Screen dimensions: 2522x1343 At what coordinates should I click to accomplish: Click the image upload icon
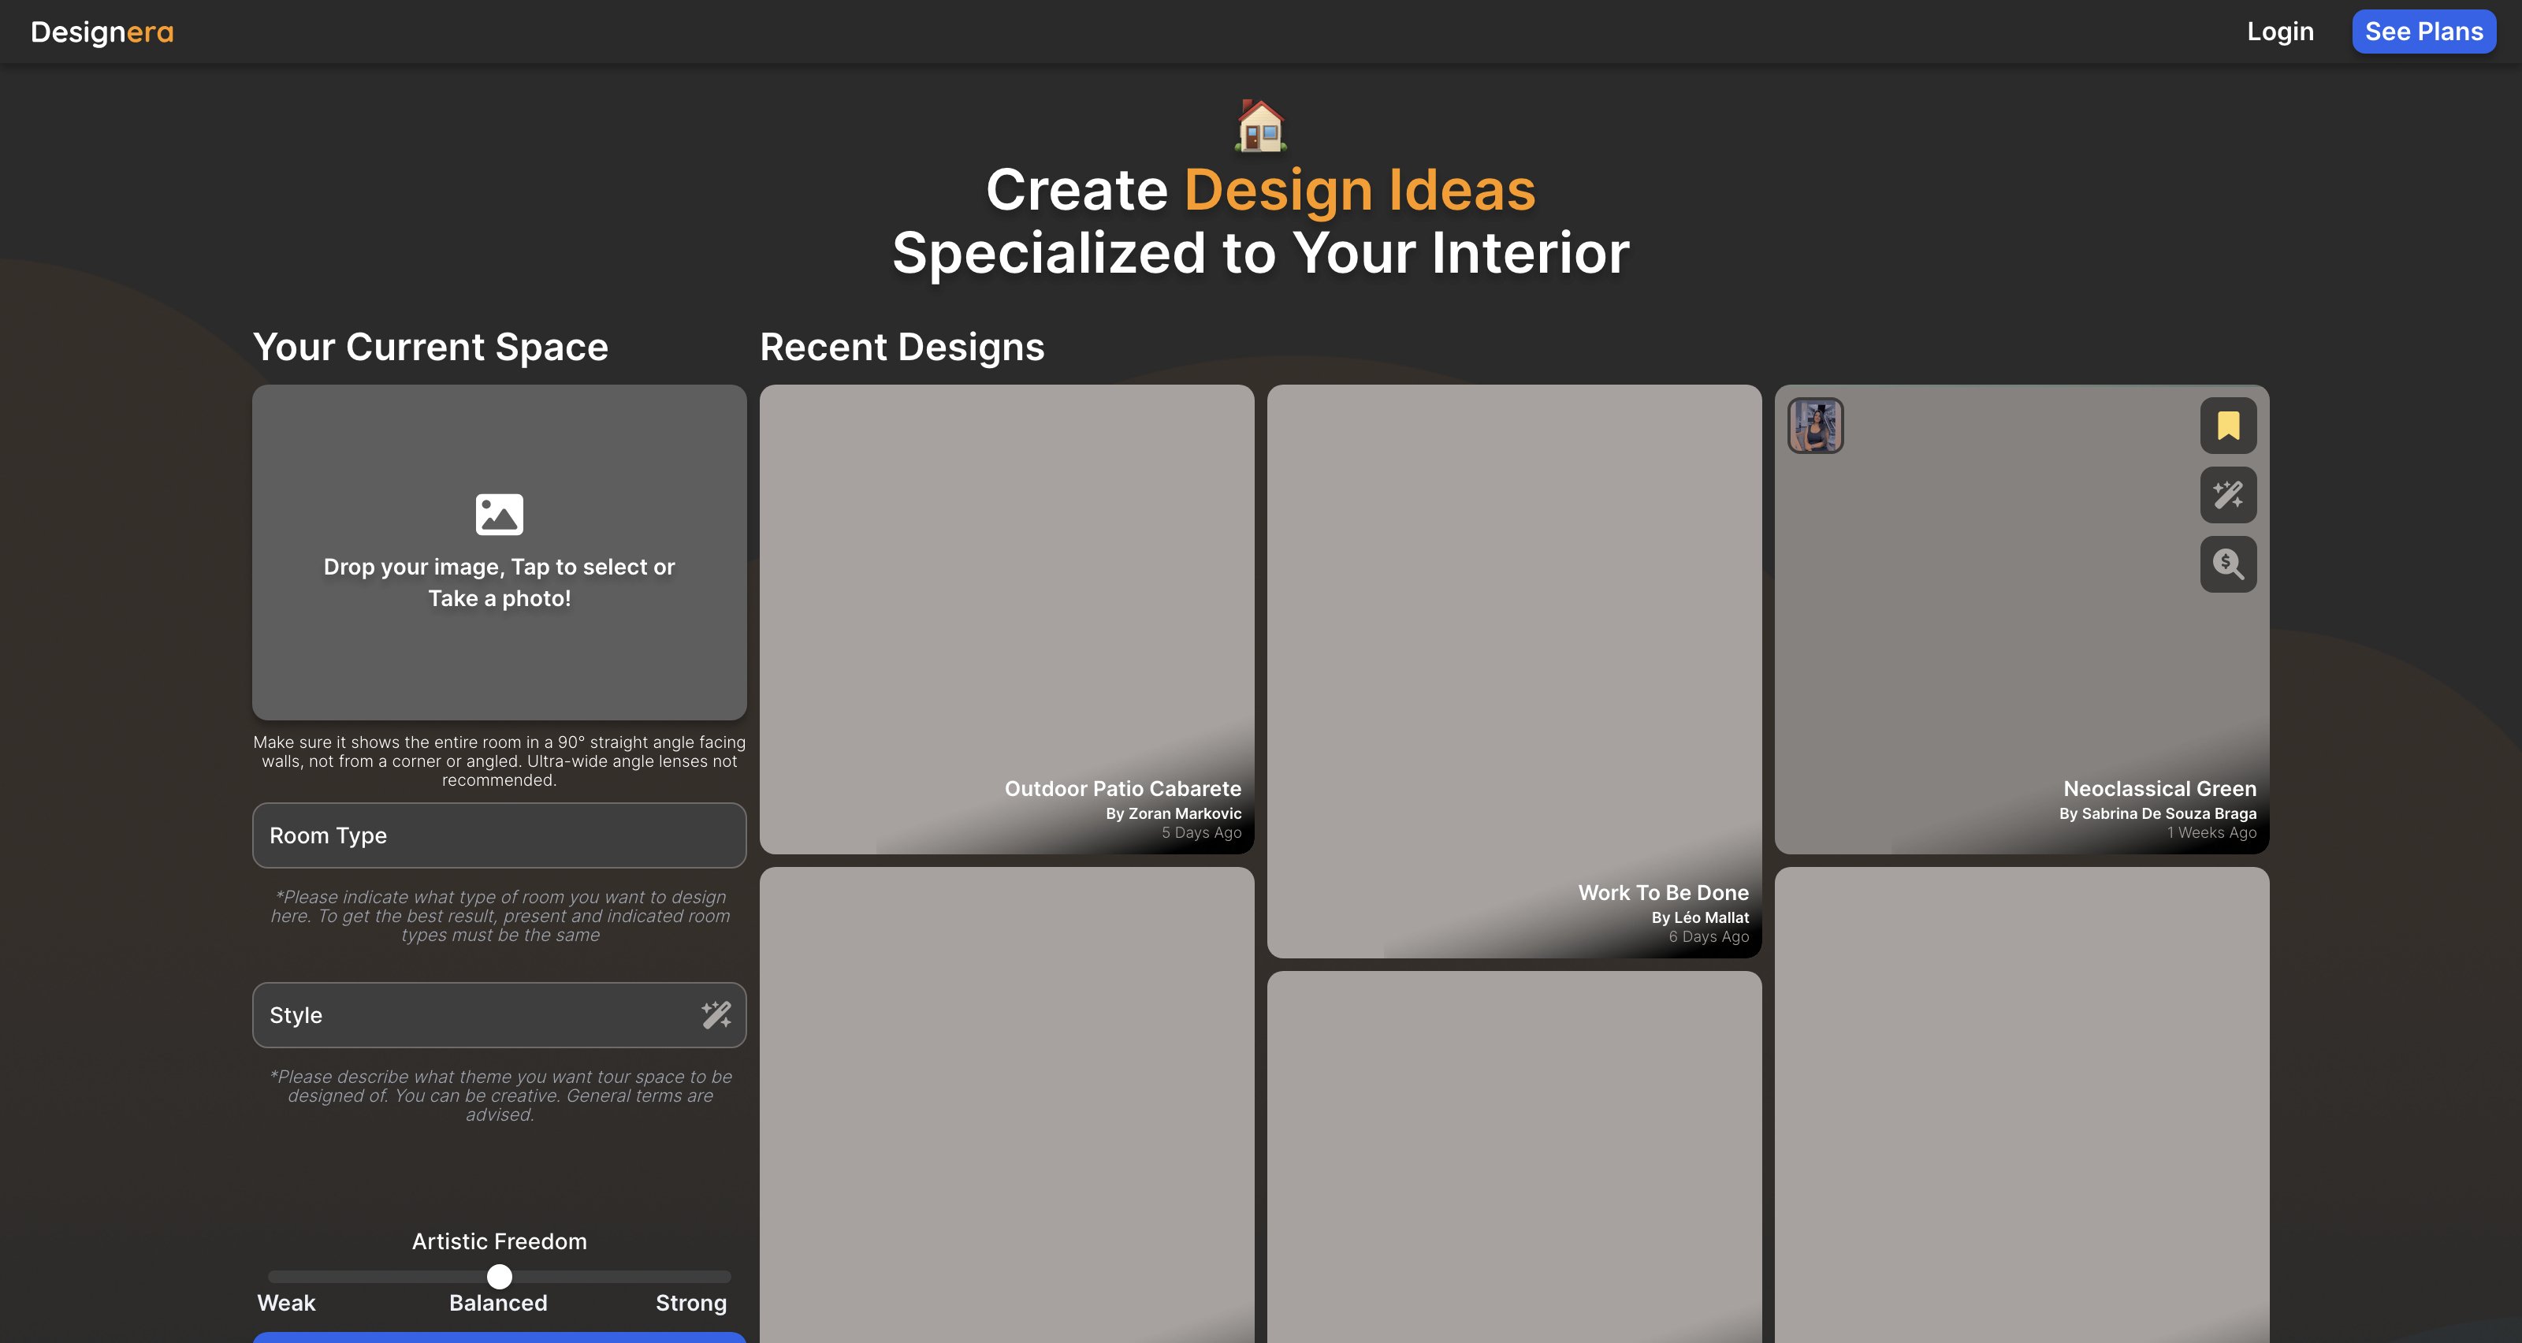(500, 514)
